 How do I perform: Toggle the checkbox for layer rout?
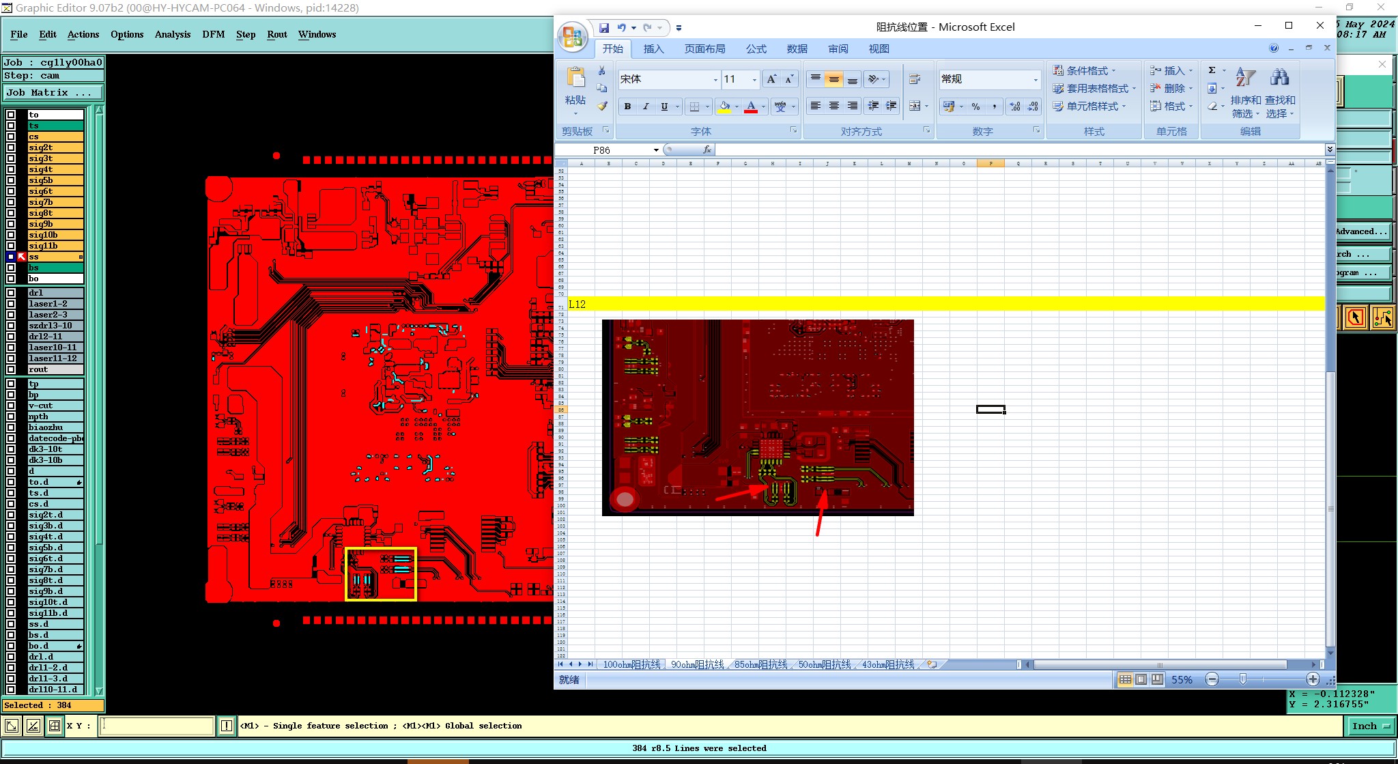point(11,369)
